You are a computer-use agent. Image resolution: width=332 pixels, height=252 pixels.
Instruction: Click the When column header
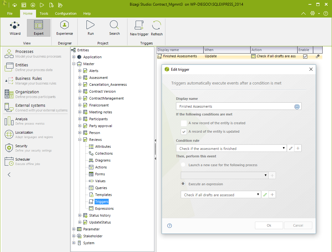click(x=227, y=50)
